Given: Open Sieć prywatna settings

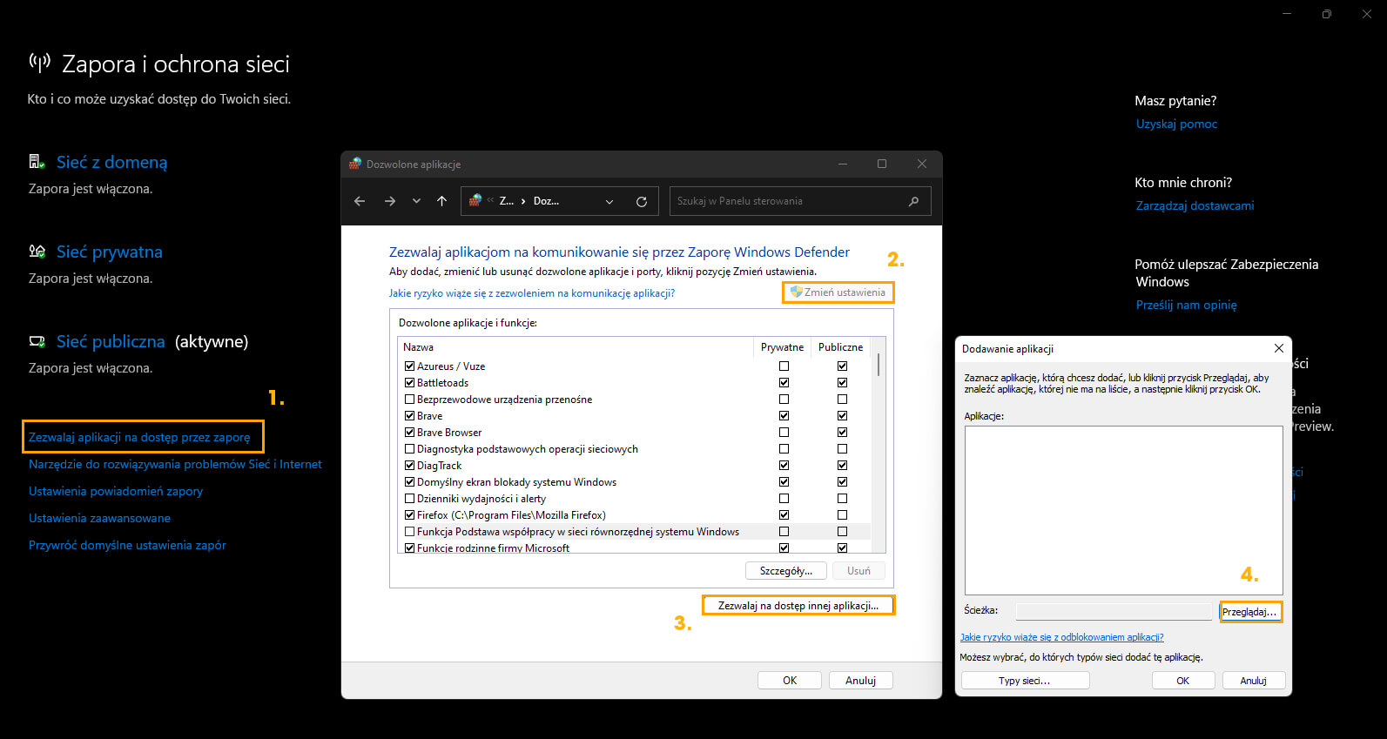Looking at the screenshot, I should pos(110,252).
